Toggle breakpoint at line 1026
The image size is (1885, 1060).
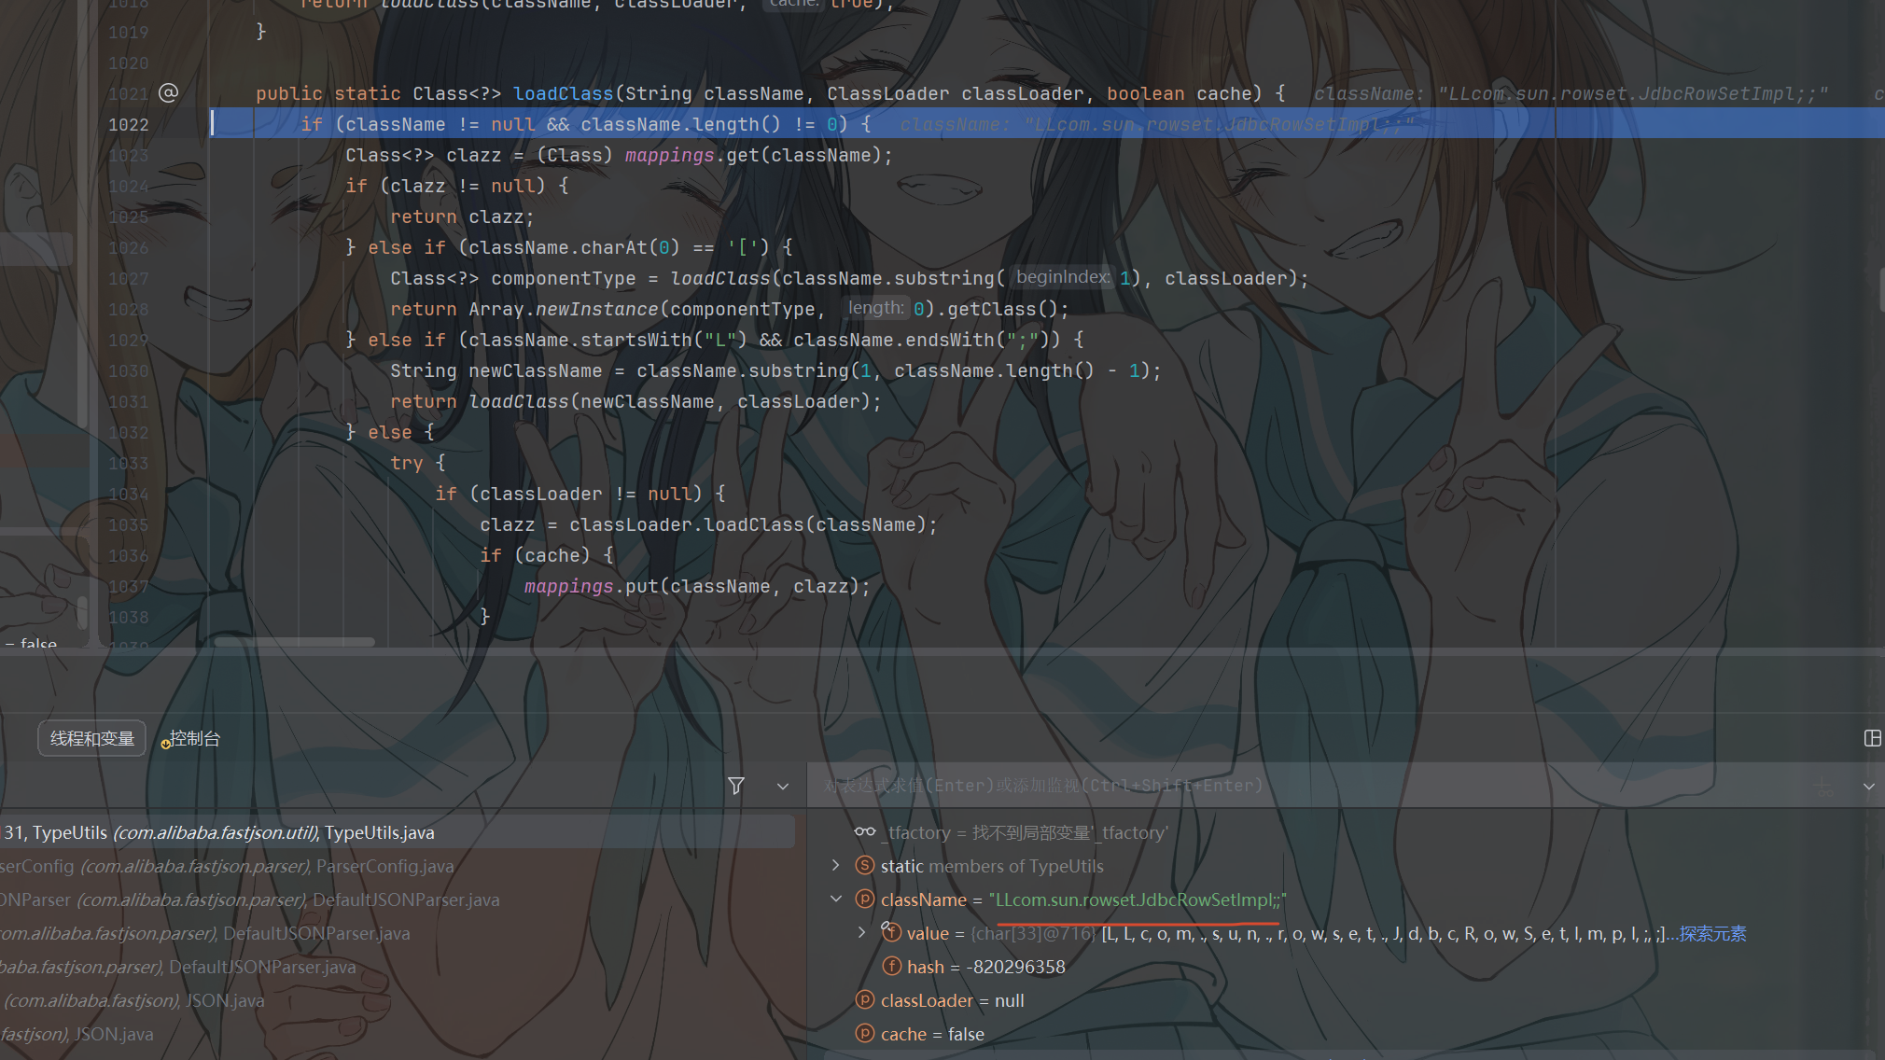click(128, 247)
